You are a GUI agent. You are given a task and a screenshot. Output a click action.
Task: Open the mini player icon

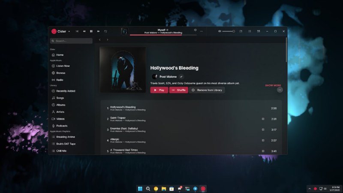point(241,31)
